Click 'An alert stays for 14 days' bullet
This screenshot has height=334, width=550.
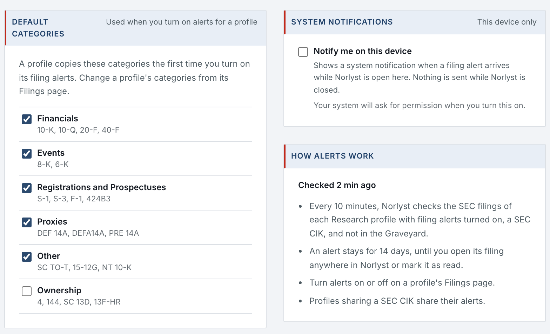[x=407, y=258]
